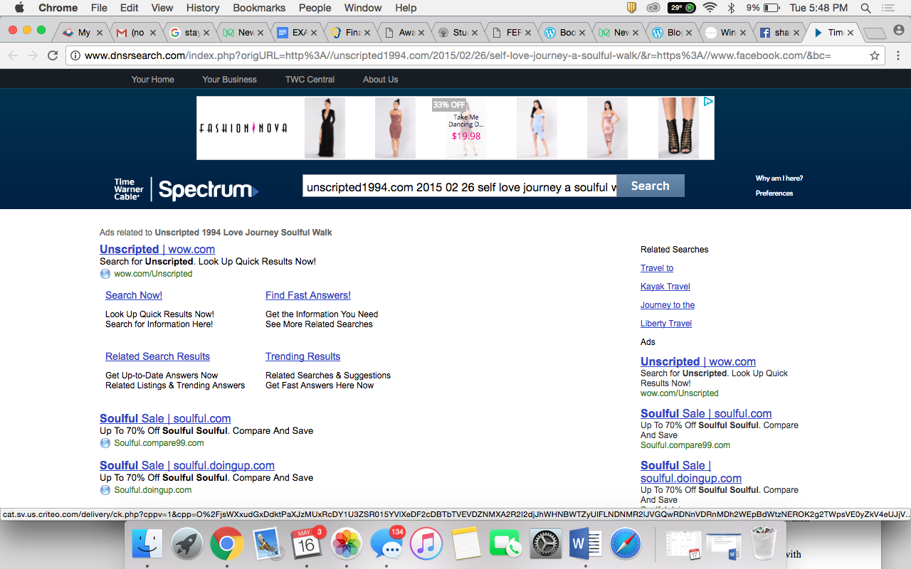The height and width of the screenshot is (569, 911).
Task: Click globe icon beside wow.com/Unscripted
Action: point(105,274)
